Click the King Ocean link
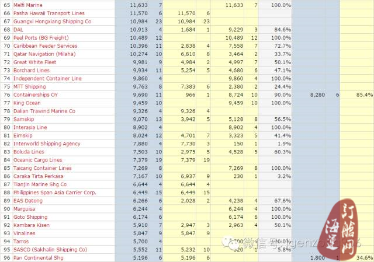The width and height of the screenshot is (374, 262). click(27, 103)
